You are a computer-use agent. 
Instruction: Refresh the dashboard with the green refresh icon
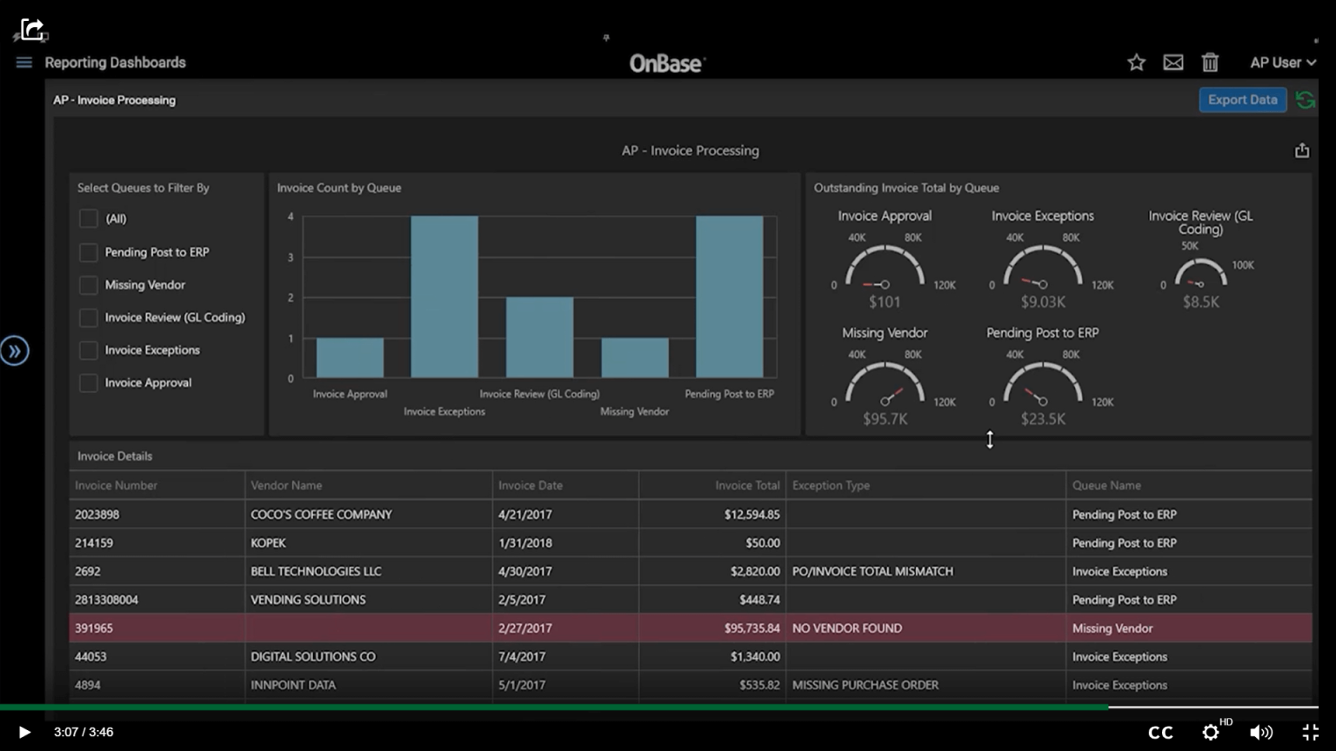tap(1306, 99)
